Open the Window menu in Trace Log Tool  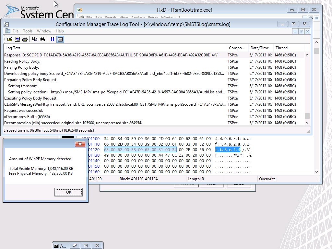pos(44,31)
